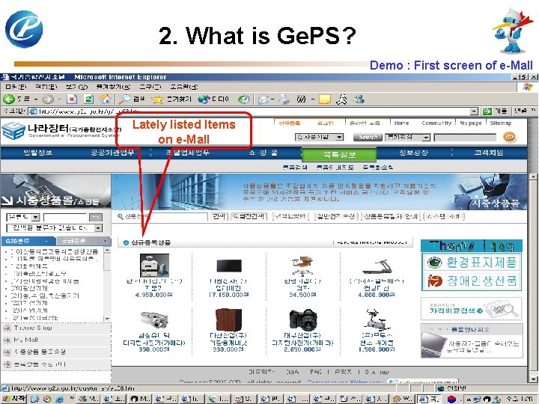The height and width of the screenshot is (404, 539).
Task: Go to the home page via house icon
Action: 106,100
